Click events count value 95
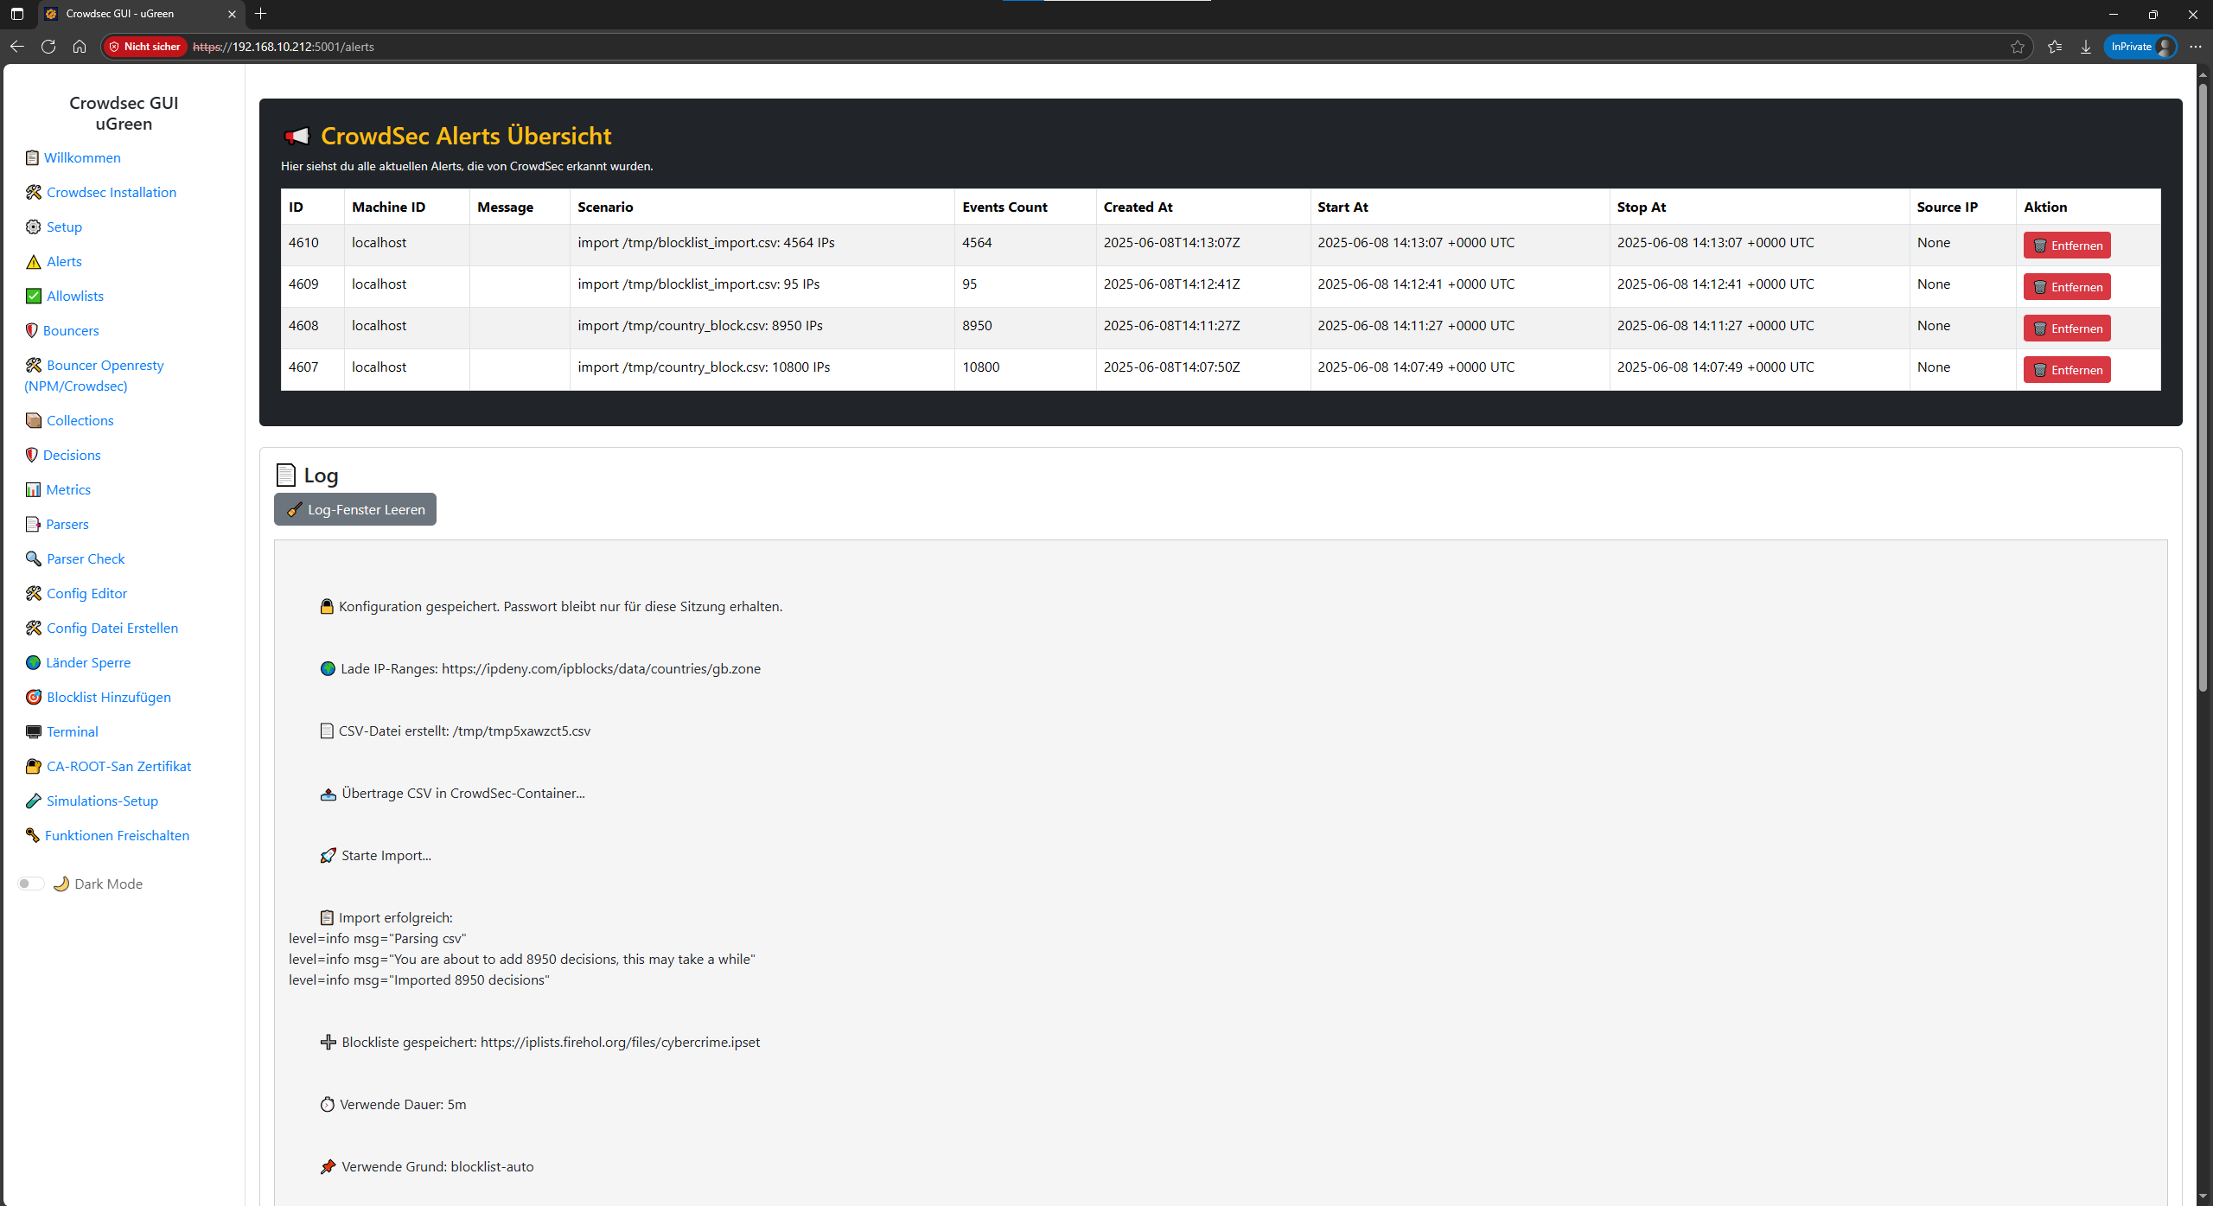This screenshot has height=1206, width=2213. pyautogui.click(x=969, y=284)
